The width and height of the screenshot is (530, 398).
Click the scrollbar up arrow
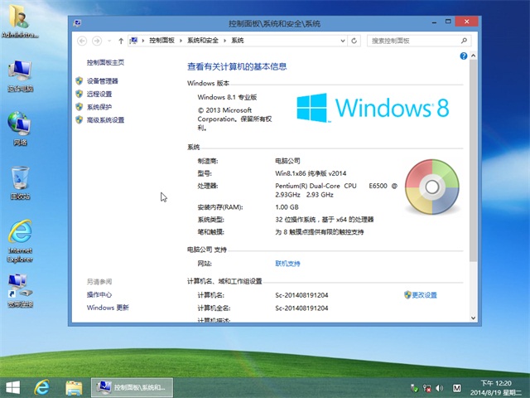click(x=473, y=56)
